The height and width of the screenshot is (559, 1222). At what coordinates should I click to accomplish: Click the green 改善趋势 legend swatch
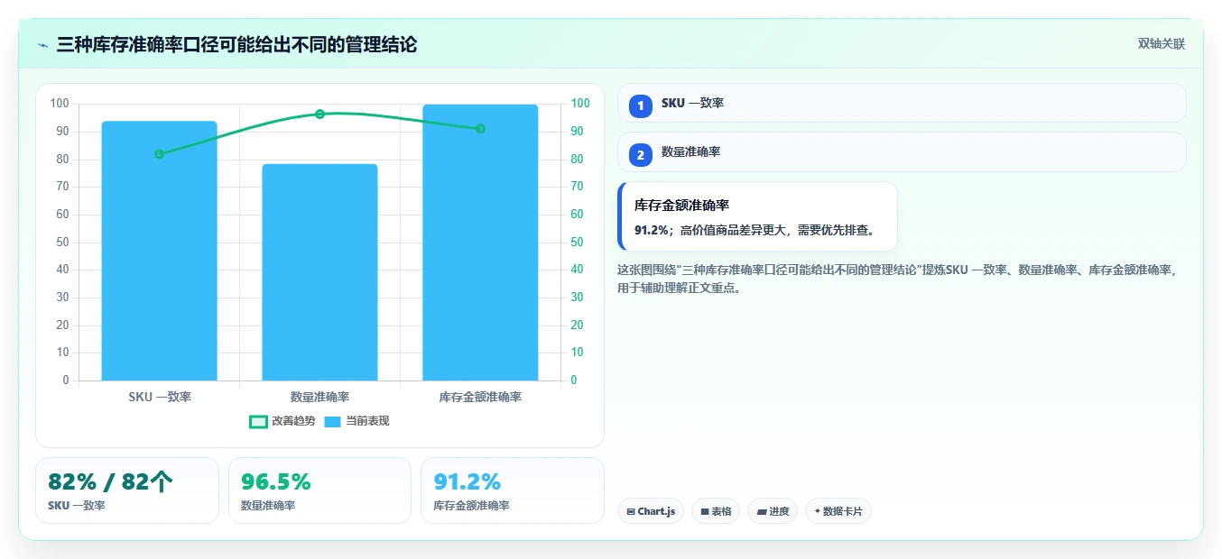pos(258,421)
